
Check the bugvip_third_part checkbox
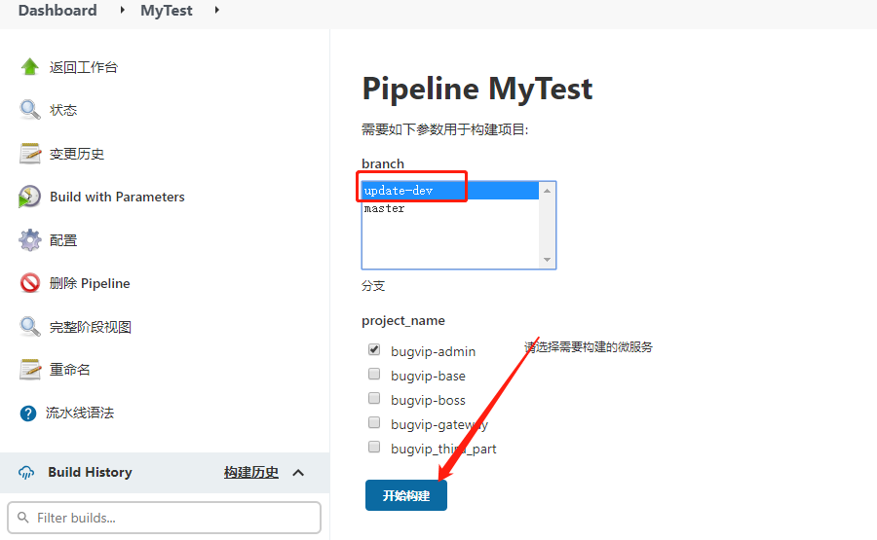pyautogui.click(x=374, y=447)
